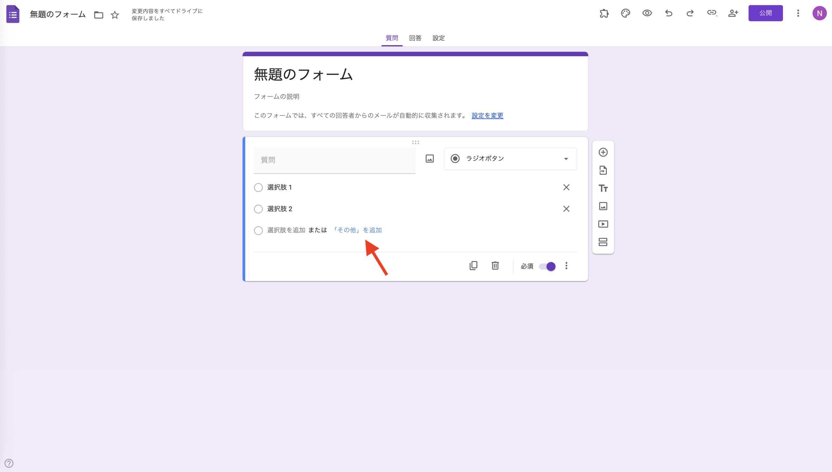
Task: Click the 公開 publish button
Action: point(766,13)
